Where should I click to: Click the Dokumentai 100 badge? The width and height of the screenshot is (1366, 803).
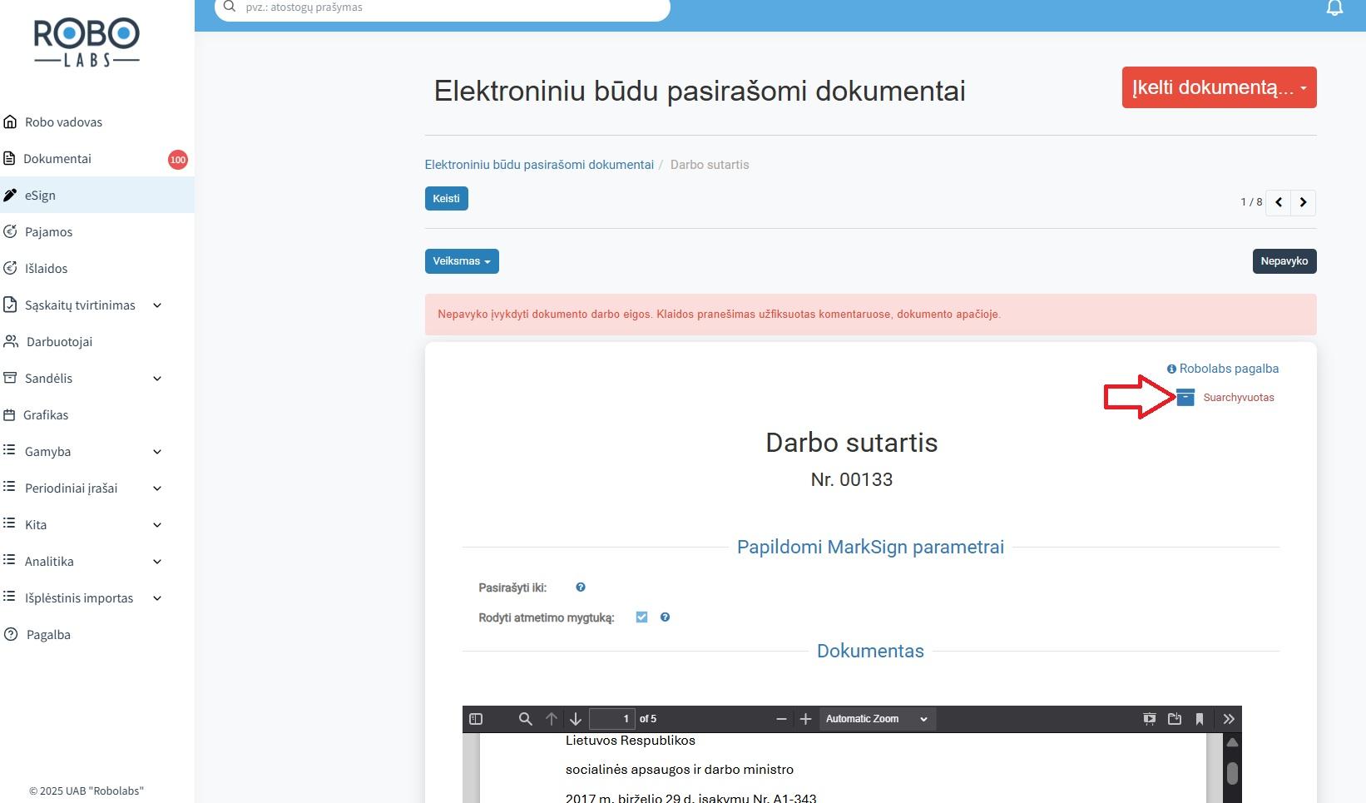(x=178, y=160)
